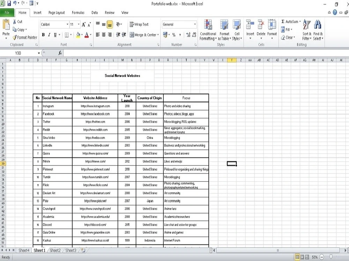349x261 pixels.
Task: Click Increase Decimal icon
Action: (188, 35)
